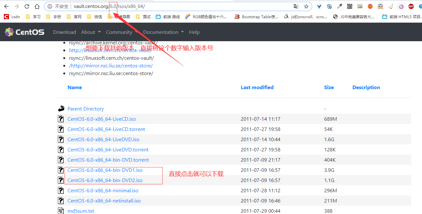
Task: Click the file icon beside minimal.iso
Action: tap(61, 190)
